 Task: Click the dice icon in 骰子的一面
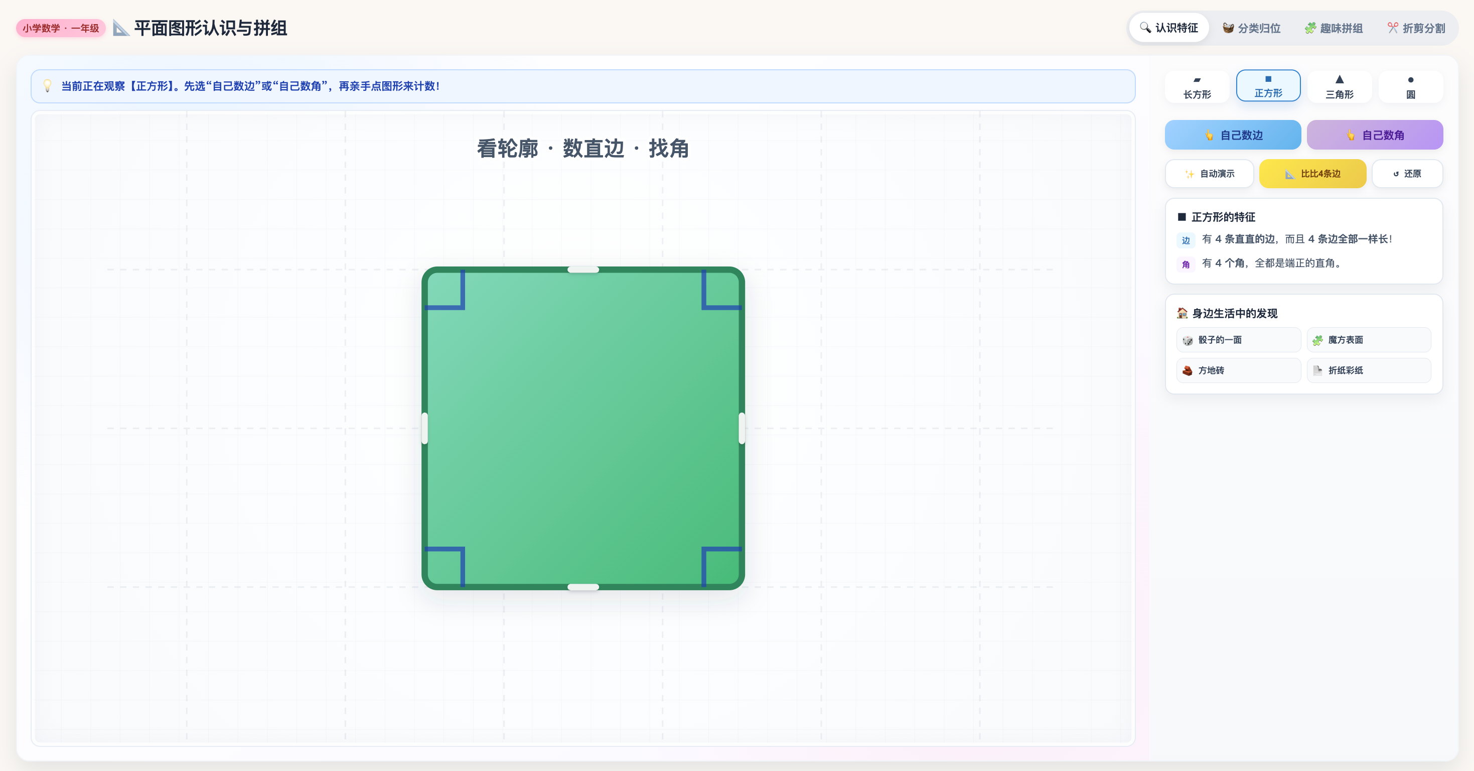[x=1188, y=340]
